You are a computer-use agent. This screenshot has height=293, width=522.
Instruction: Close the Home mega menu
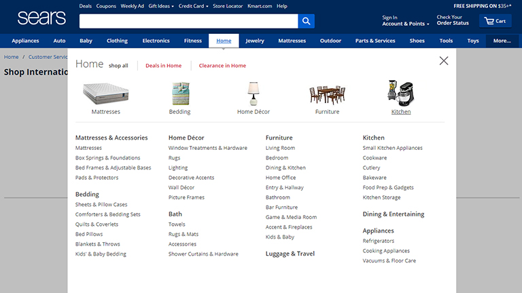click(444, 61)
